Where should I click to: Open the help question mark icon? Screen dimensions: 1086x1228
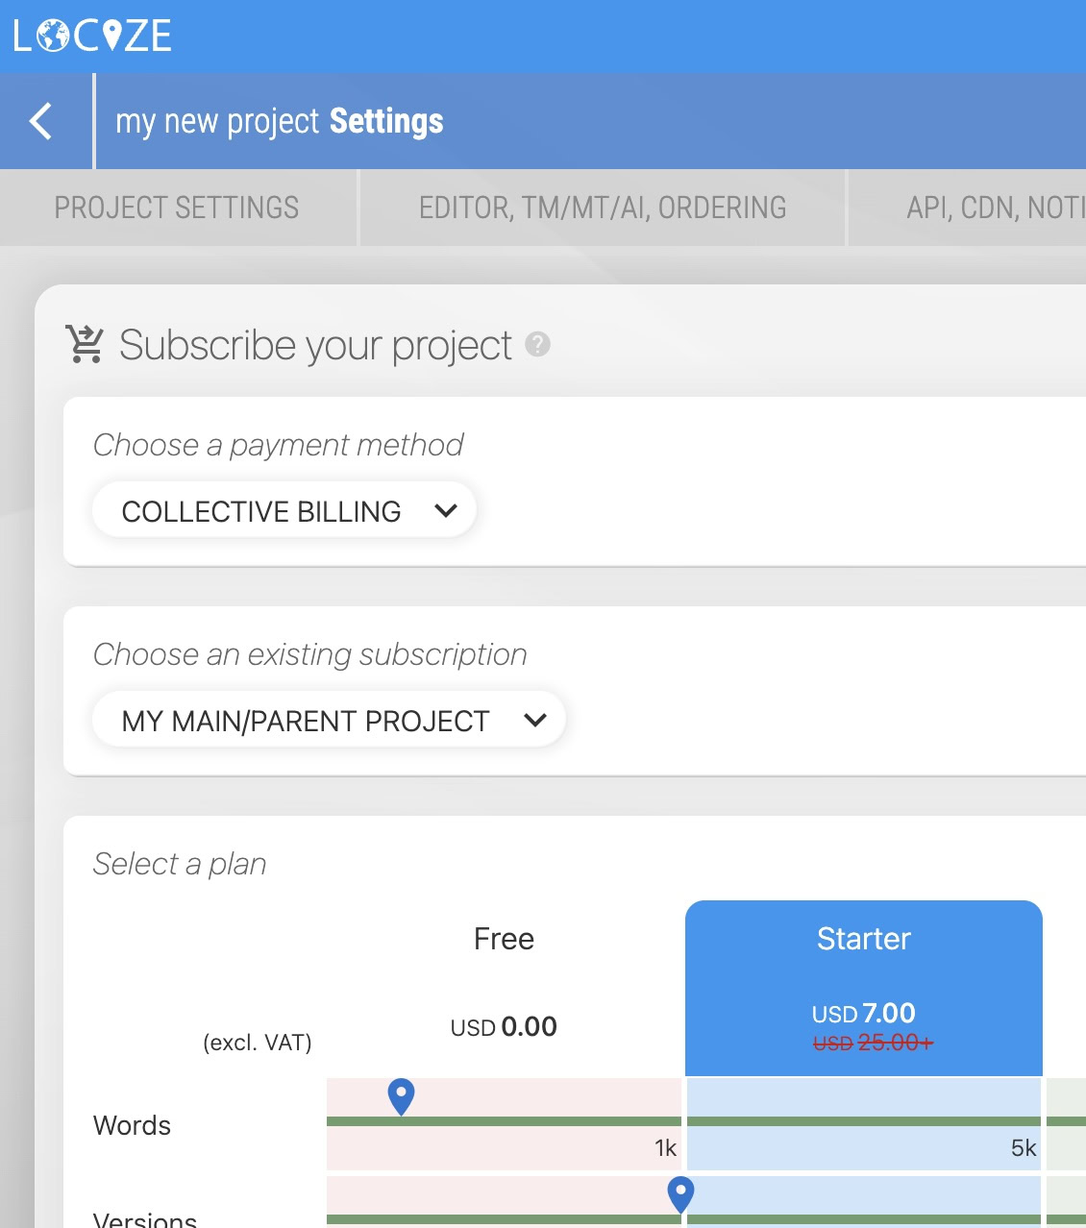pos(538,344)
